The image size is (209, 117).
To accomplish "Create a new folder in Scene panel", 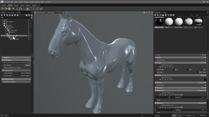I will [x=27, y=15].
